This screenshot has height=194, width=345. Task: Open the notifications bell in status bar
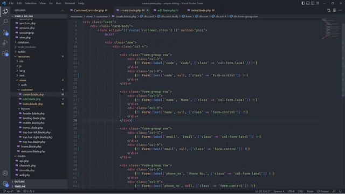340,191
